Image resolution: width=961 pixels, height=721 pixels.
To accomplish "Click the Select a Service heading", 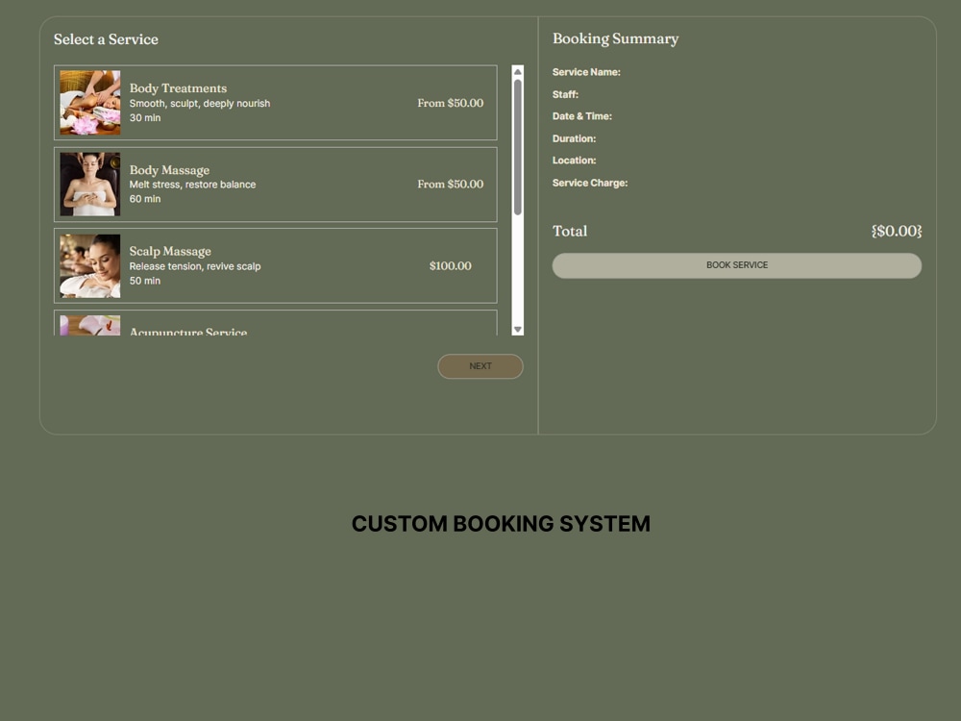I will click(106, 39).
